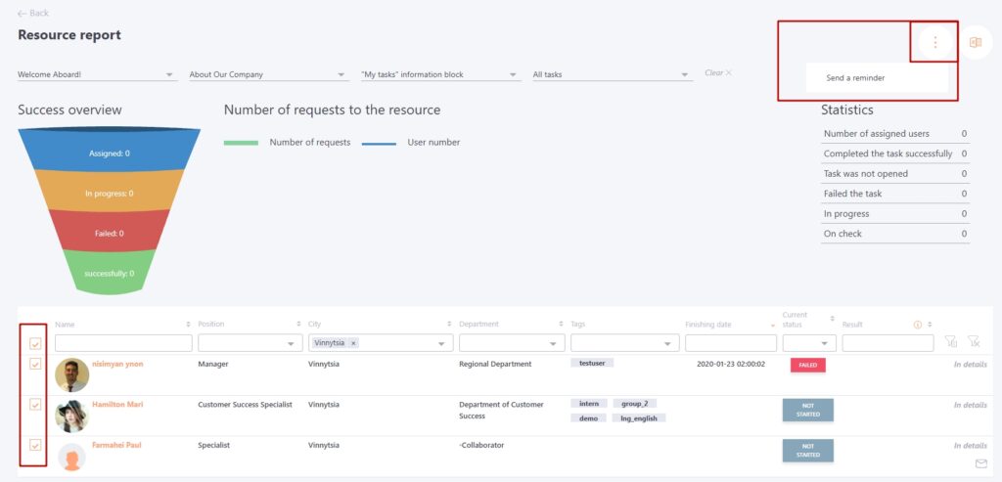Click nisimyan ynon's avatar photo

71,374
